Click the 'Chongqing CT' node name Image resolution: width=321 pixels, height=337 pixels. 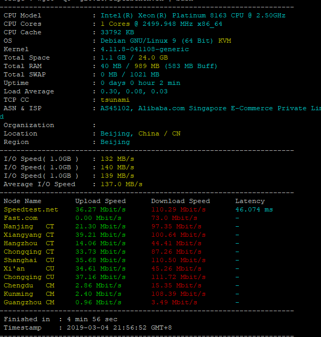coord(29,252)
